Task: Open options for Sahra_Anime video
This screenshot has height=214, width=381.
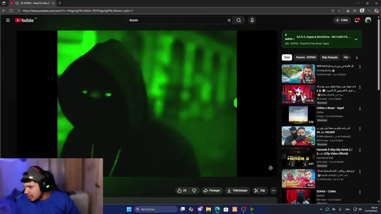Action: 360,87
